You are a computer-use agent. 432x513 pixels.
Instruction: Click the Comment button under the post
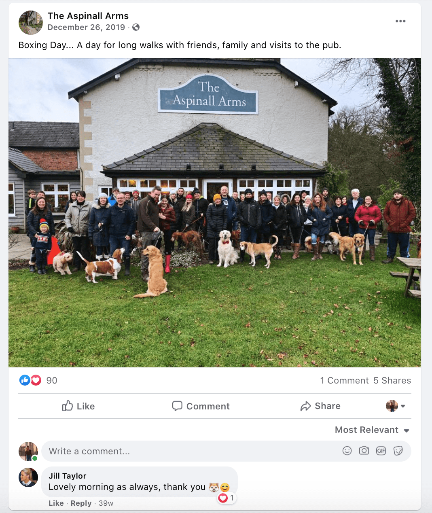click(x=201, y=406)
